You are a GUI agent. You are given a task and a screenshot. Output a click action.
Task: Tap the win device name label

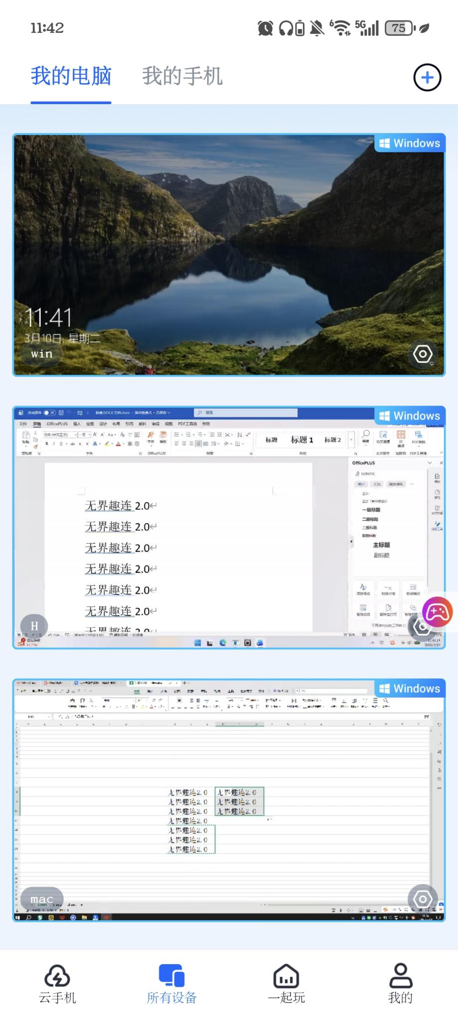pos(42,354)
